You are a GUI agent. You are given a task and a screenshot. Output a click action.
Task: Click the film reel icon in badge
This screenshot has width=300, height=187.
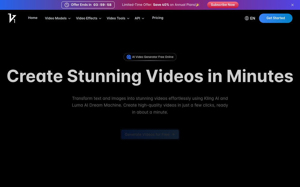click(129, 57)
